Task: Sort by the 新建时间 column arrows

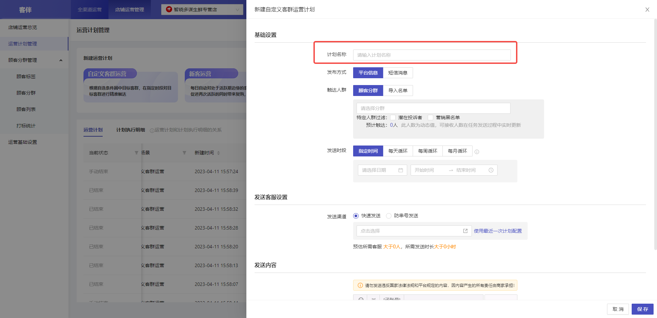Action: point(218,153)
